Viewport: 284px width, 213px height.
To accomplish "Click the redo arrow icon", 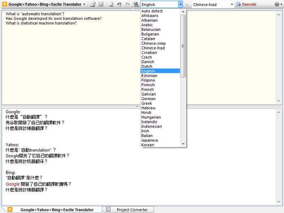I will pyautogui.click(x=127, y=4).
